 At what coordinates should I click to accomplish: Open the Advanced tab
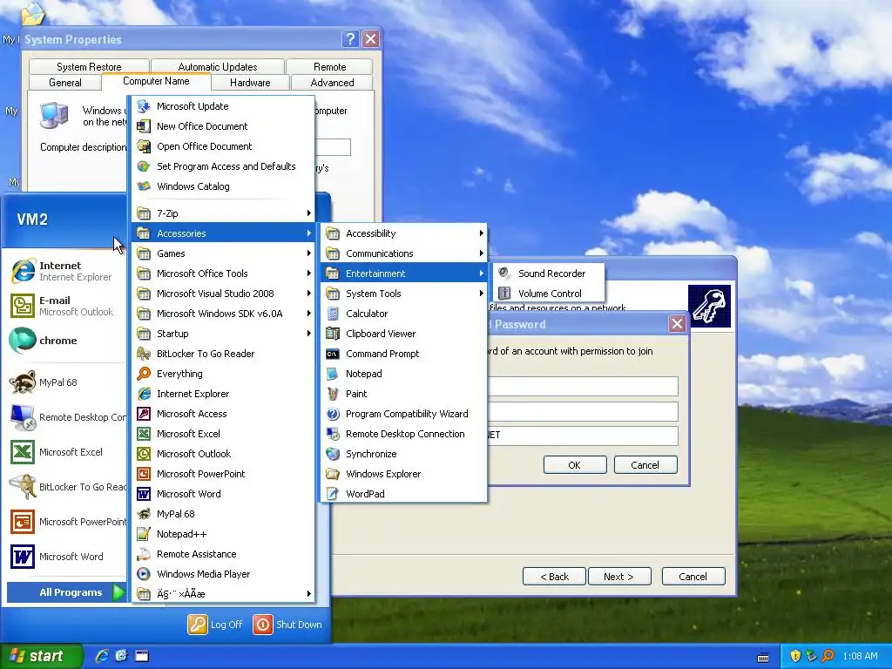click(x=332, y=83)
